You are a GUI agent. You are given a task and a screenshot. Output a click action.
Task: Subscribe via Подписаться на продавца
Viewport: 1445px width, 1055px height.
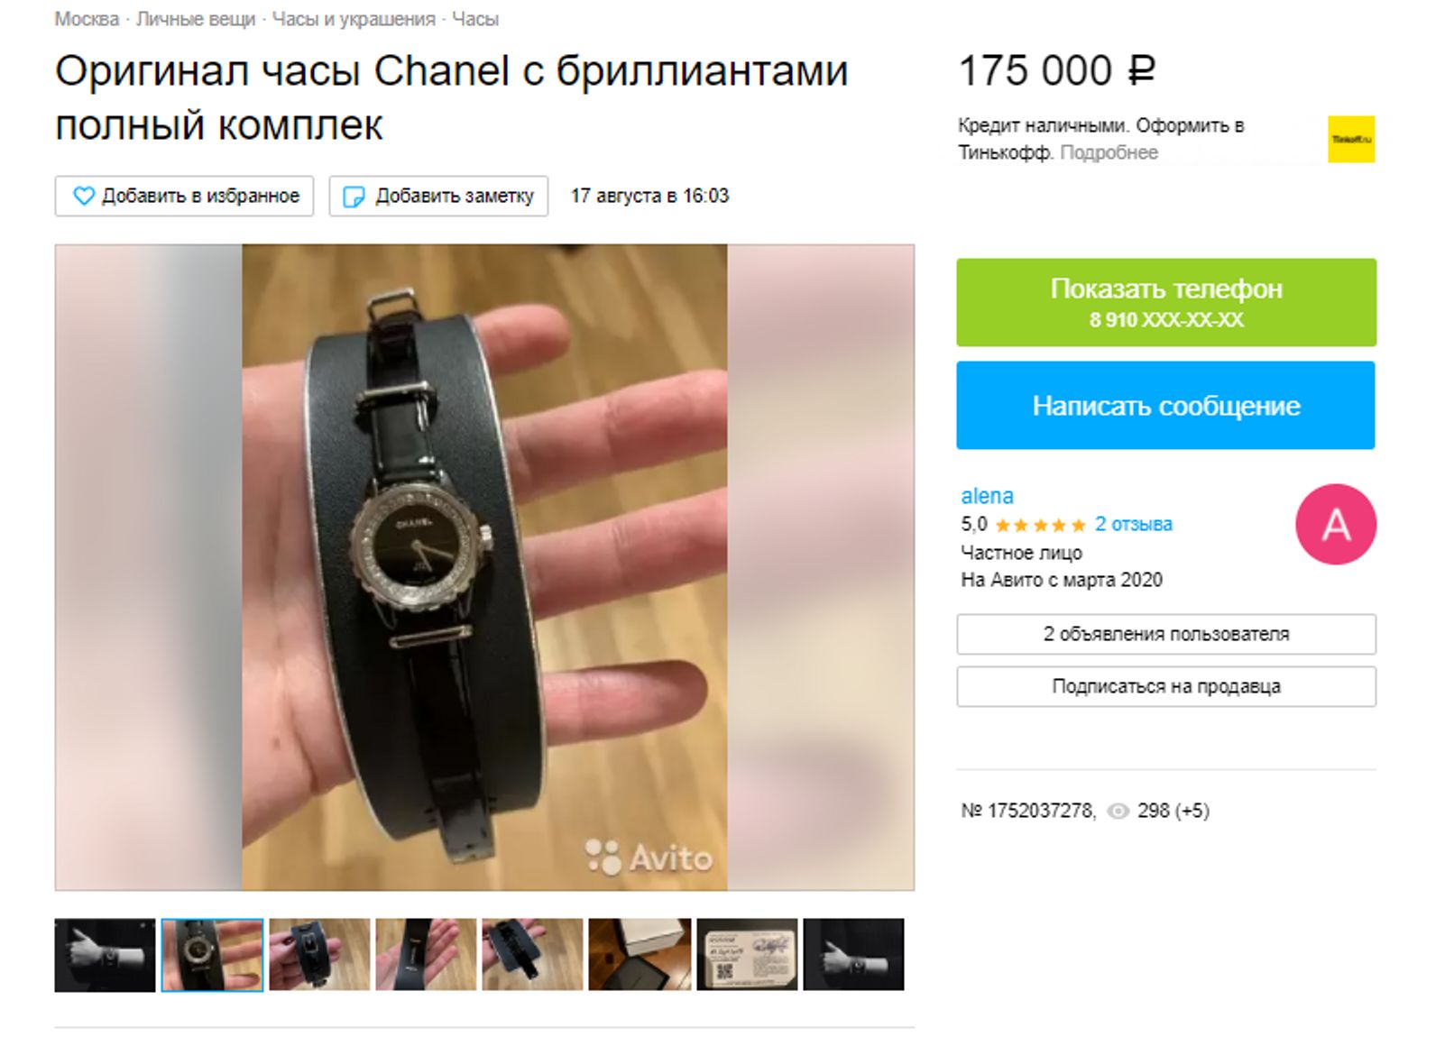point(1166,686)
